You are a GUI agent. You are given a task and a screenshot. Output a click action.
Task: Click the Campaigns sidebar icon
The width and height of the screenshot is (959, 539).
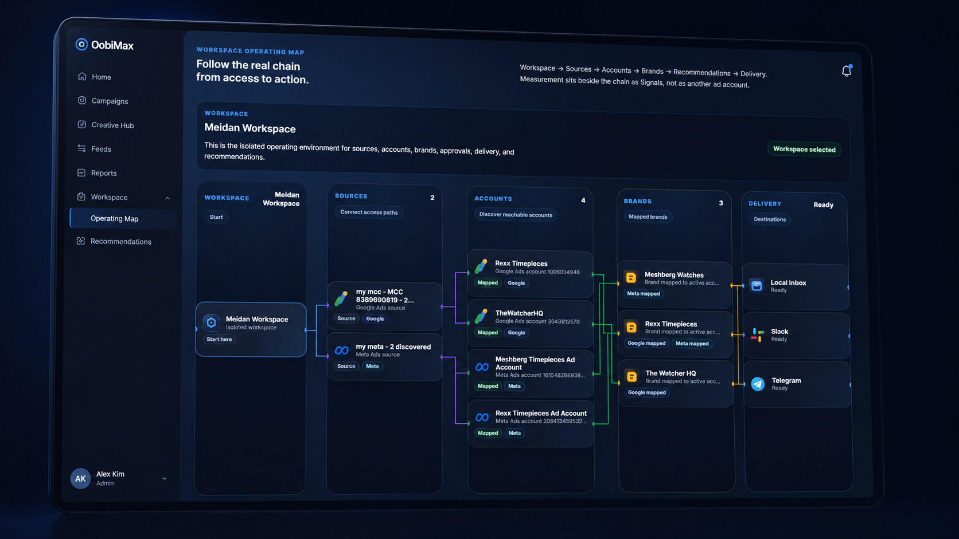pos(82,100)
